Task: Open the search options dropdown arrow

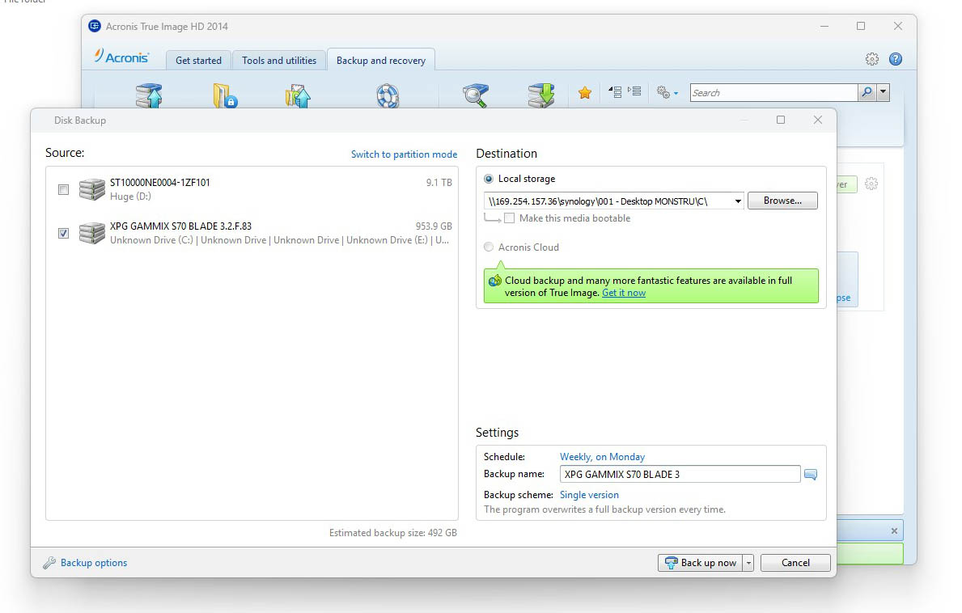Action: pyautogui.click(x=883, y=92)
